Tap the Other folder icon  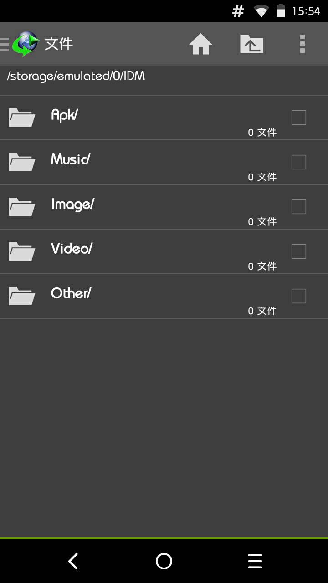click(22, 296)
